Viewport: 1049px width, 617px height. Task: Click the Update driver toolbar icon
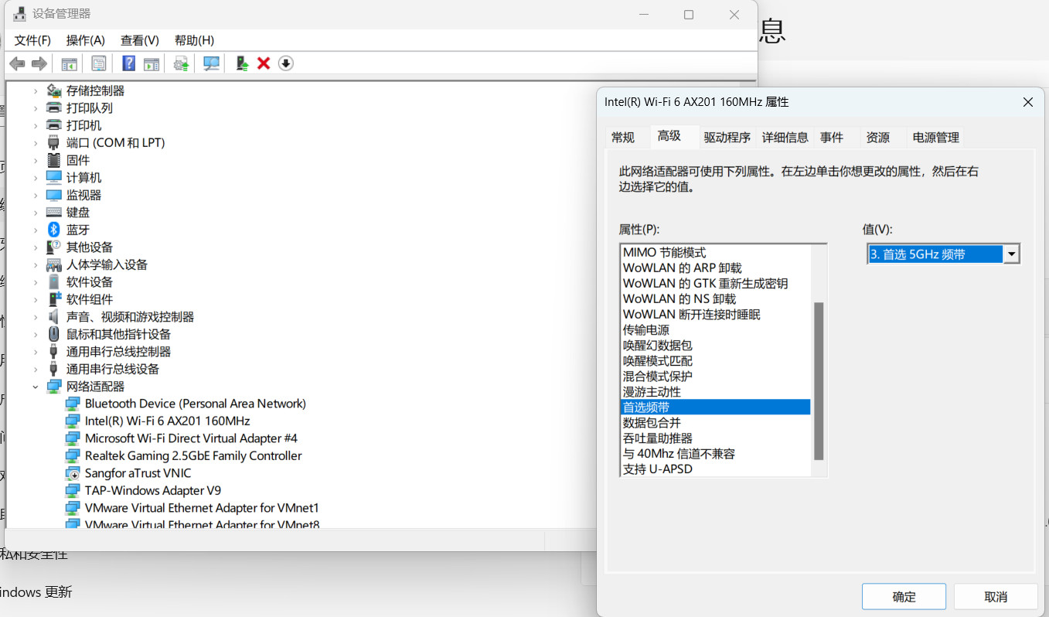coord(182,63)
